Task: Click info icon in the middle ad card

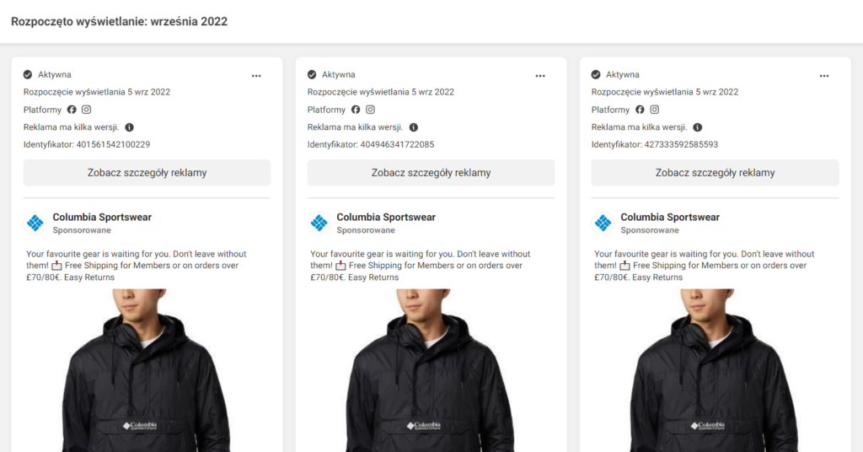Action: point(413,127)
